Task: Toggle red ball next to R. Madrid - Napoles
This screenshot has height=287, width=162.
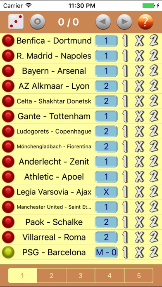Action: tap(8, 56)
